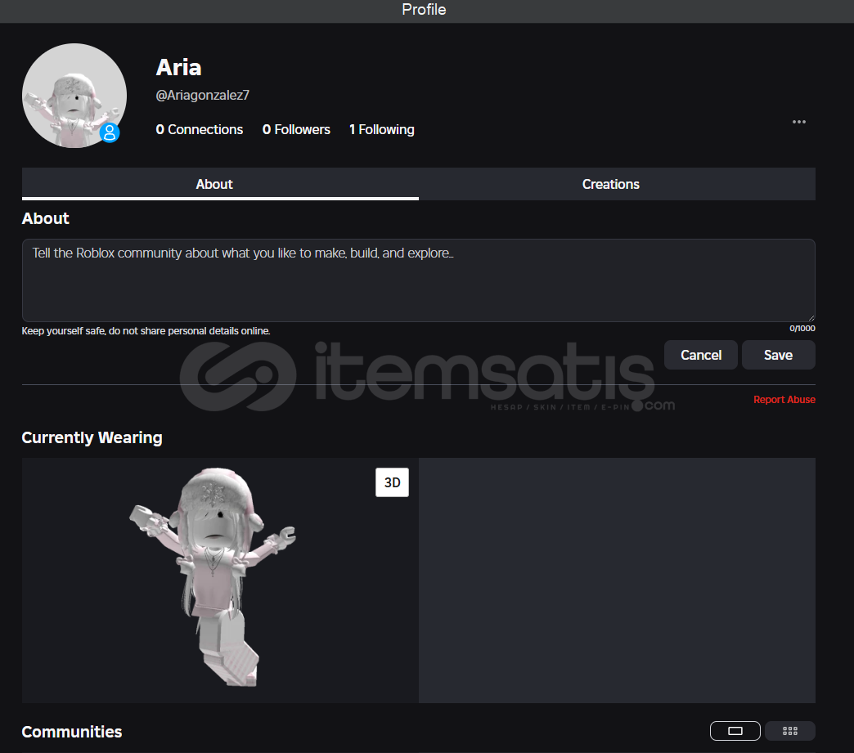Open the 0 Connections list
Image resolution: width=854 pixels, height=753 pixels.
click(x=200, y=129)
